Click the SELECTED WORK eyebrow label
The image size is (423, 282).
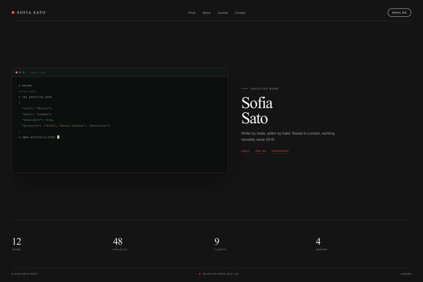click(x=265, y=89)
